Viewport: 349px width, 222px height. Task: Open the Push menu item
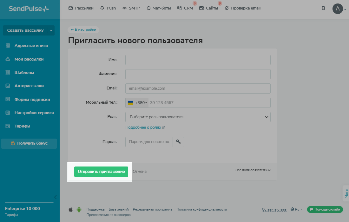tap(108, 8)
